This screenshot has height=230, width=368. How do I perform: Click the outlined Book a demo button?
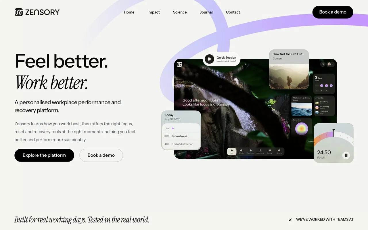point(101,155)
